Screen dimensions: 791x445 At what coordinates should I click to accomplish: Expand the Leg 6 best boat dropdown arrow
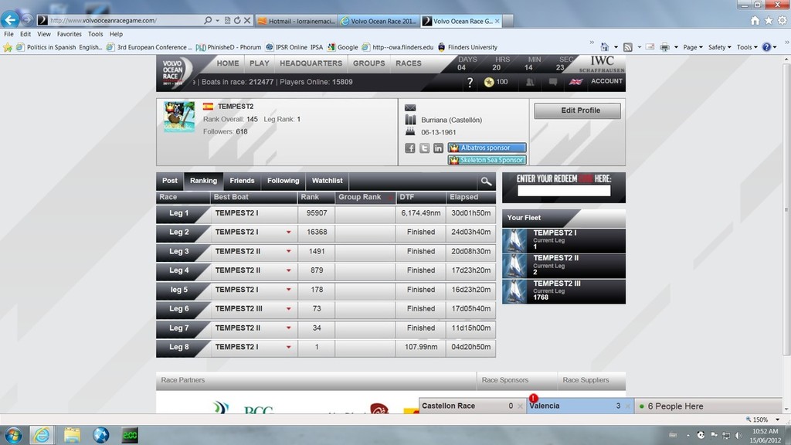click(289, 309)
